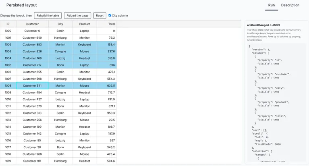Click ID cell 1002
Screen dimensions: 309x166
8,45
